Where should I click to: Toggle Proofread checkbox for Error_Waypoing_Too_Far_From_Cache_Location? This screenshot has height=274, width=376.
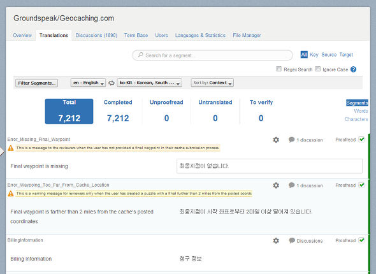click(x=361, y=185)
